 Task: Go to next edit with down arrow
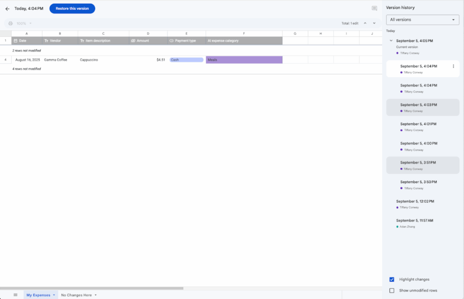[x=374, y=23]
